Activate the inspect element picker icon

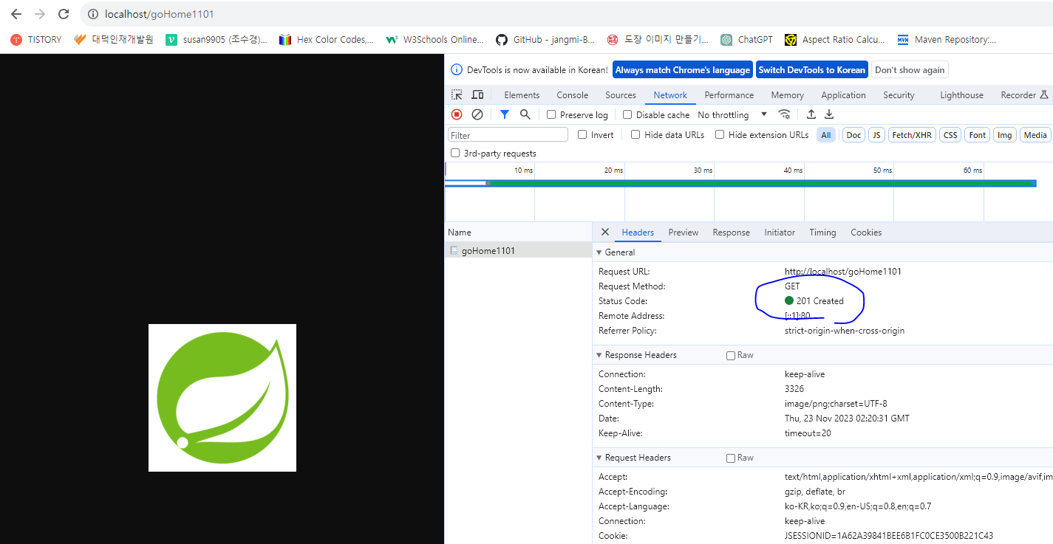pos(457,94)
